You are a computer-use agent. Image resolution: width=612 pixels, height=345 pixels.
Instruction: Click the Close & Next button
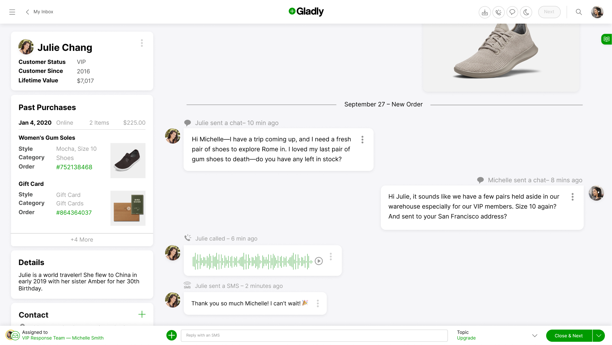click(x=569, y=336)
